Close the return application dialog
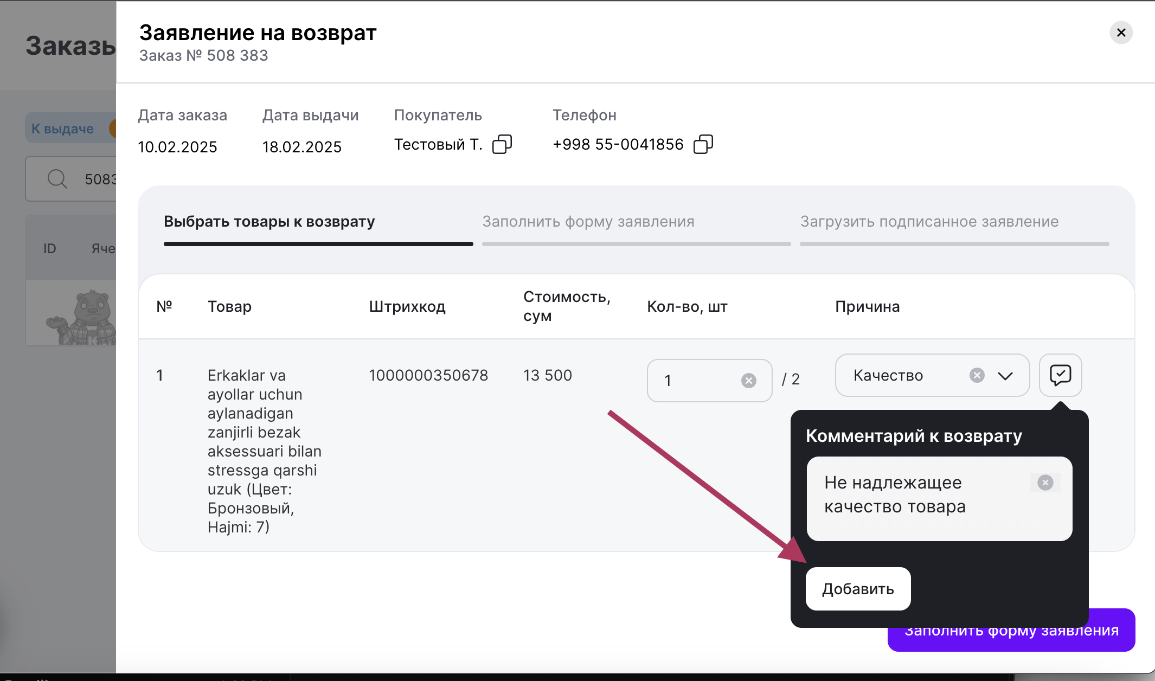The width and height of the screenshot is (1155, 681). click(x=1121, y=33)
